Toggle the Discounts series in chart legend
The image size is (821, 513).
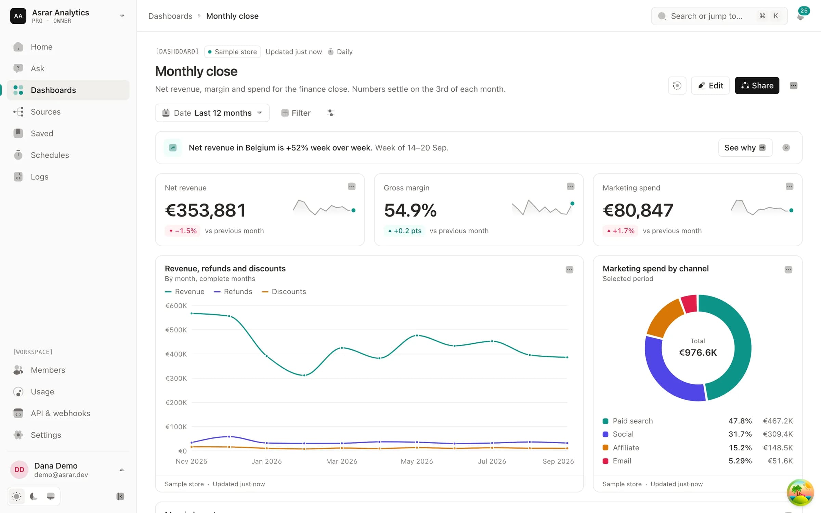click(x=284, y=292)
